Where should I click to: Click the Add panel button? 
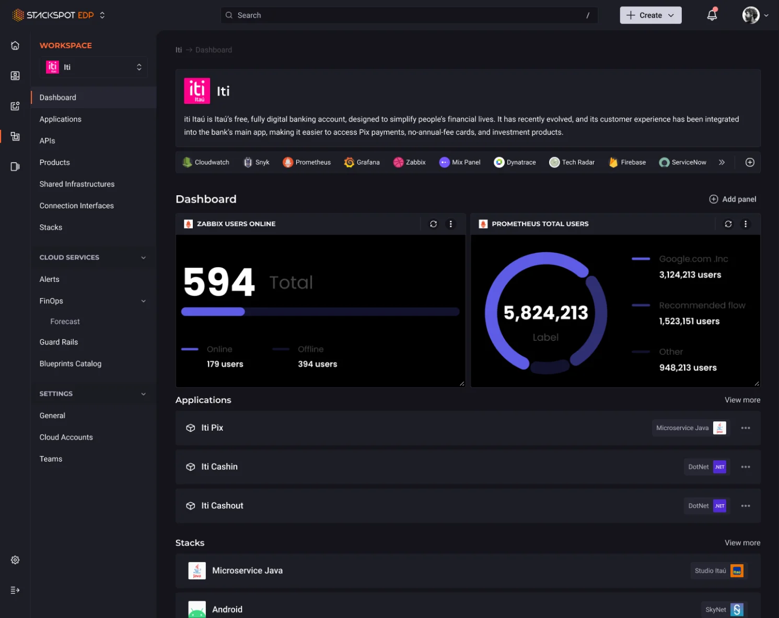pyautogui.click(x=733, y=199)
